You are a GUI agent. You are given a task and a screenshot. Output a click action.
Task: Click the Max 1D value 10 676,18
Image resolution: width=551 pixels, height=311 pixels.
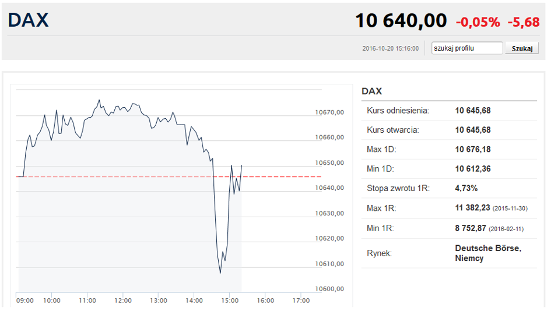coord(473,150)
